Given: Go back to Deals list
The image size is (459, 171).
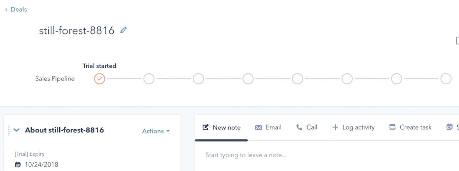Looking at the screenshot, I should (x=19, y=9).
